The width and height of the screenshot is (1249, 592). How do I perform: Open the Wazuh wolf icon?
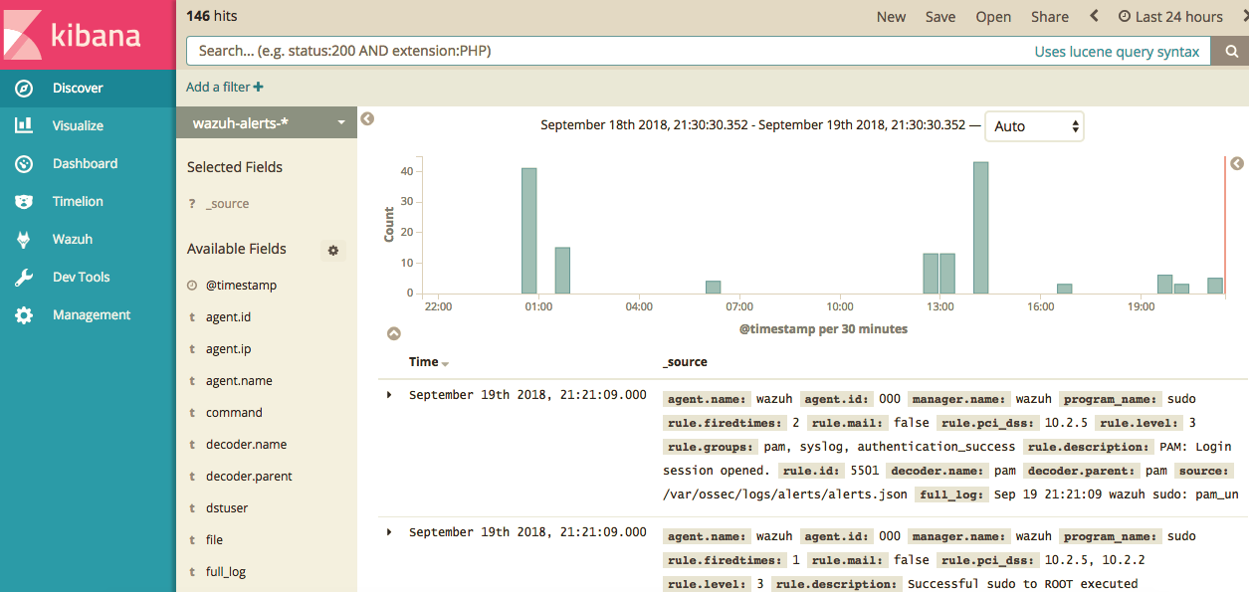23,240
